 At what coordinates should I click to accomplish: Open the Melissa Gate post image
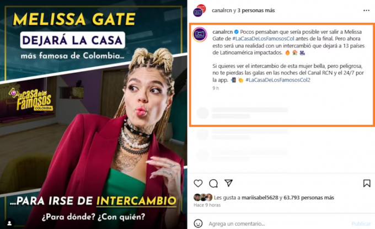[x=94, y=114]
